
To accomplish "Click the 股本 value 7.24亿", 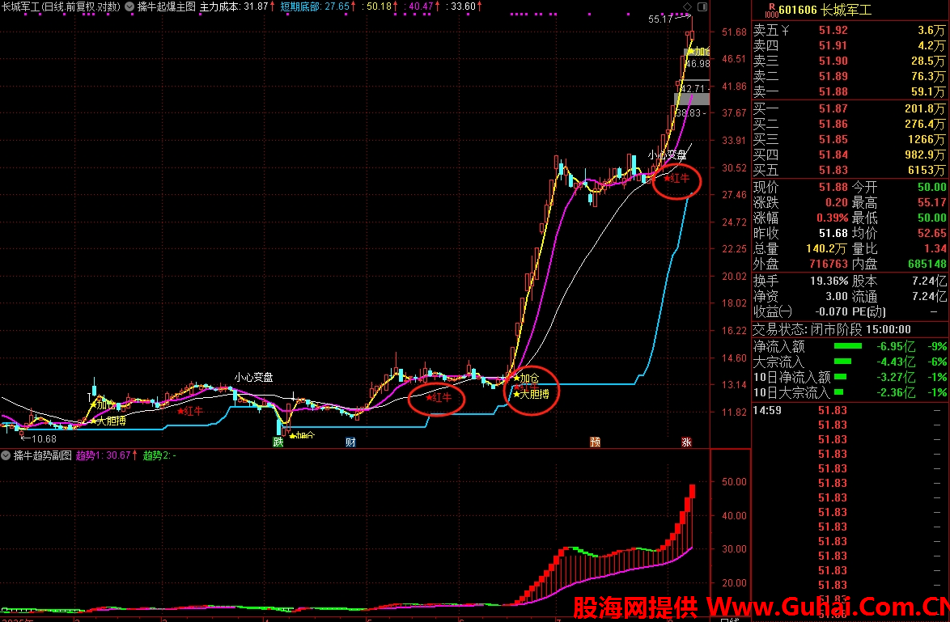I will pos(929,281).
